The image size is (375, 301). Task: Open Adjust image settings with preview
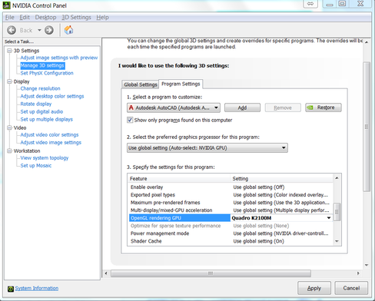point(59,58)
